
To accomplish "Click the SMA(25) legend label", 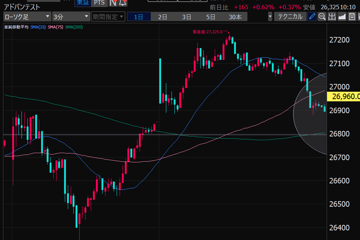I will tap(38, 27).
